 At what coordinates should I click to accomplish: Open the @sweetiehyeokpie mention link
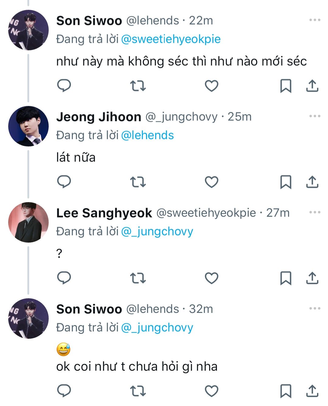171,39
